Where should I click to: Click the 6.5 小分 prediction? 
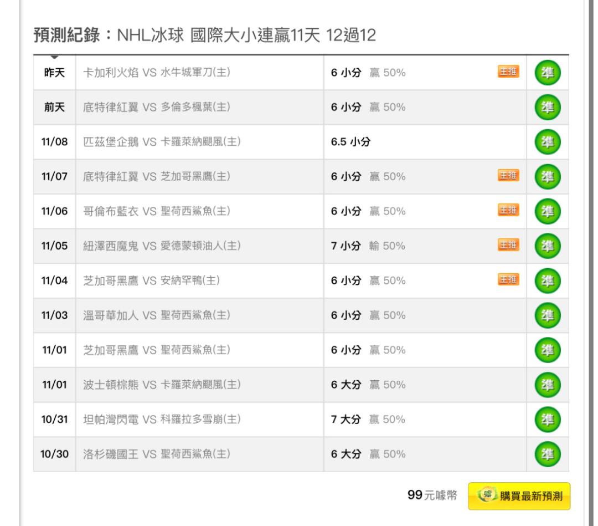click(350, 142)
